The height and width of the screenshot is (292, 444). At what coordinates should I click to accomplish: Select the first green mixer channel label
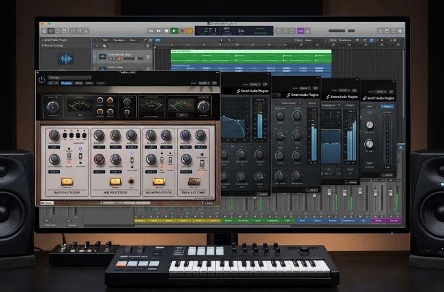coord(228,220)
